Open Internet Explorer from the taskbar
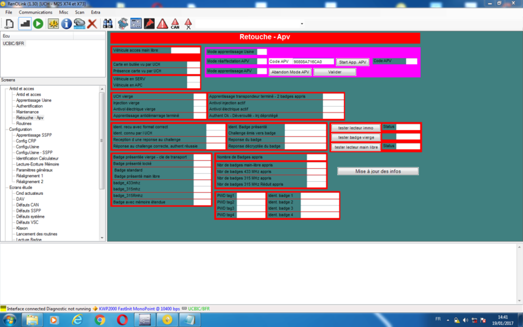 pyautogui.click(x=77, y=320)
